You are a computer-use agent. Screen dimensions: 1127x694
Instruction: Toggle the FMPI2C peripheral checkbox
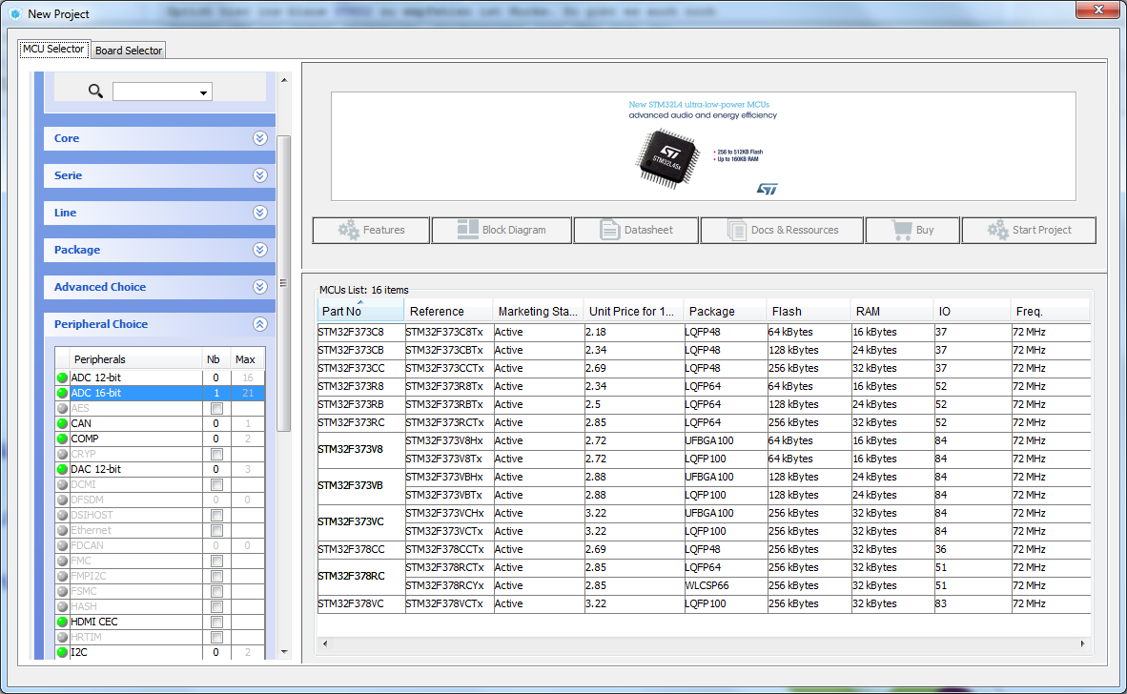point(216,576)
